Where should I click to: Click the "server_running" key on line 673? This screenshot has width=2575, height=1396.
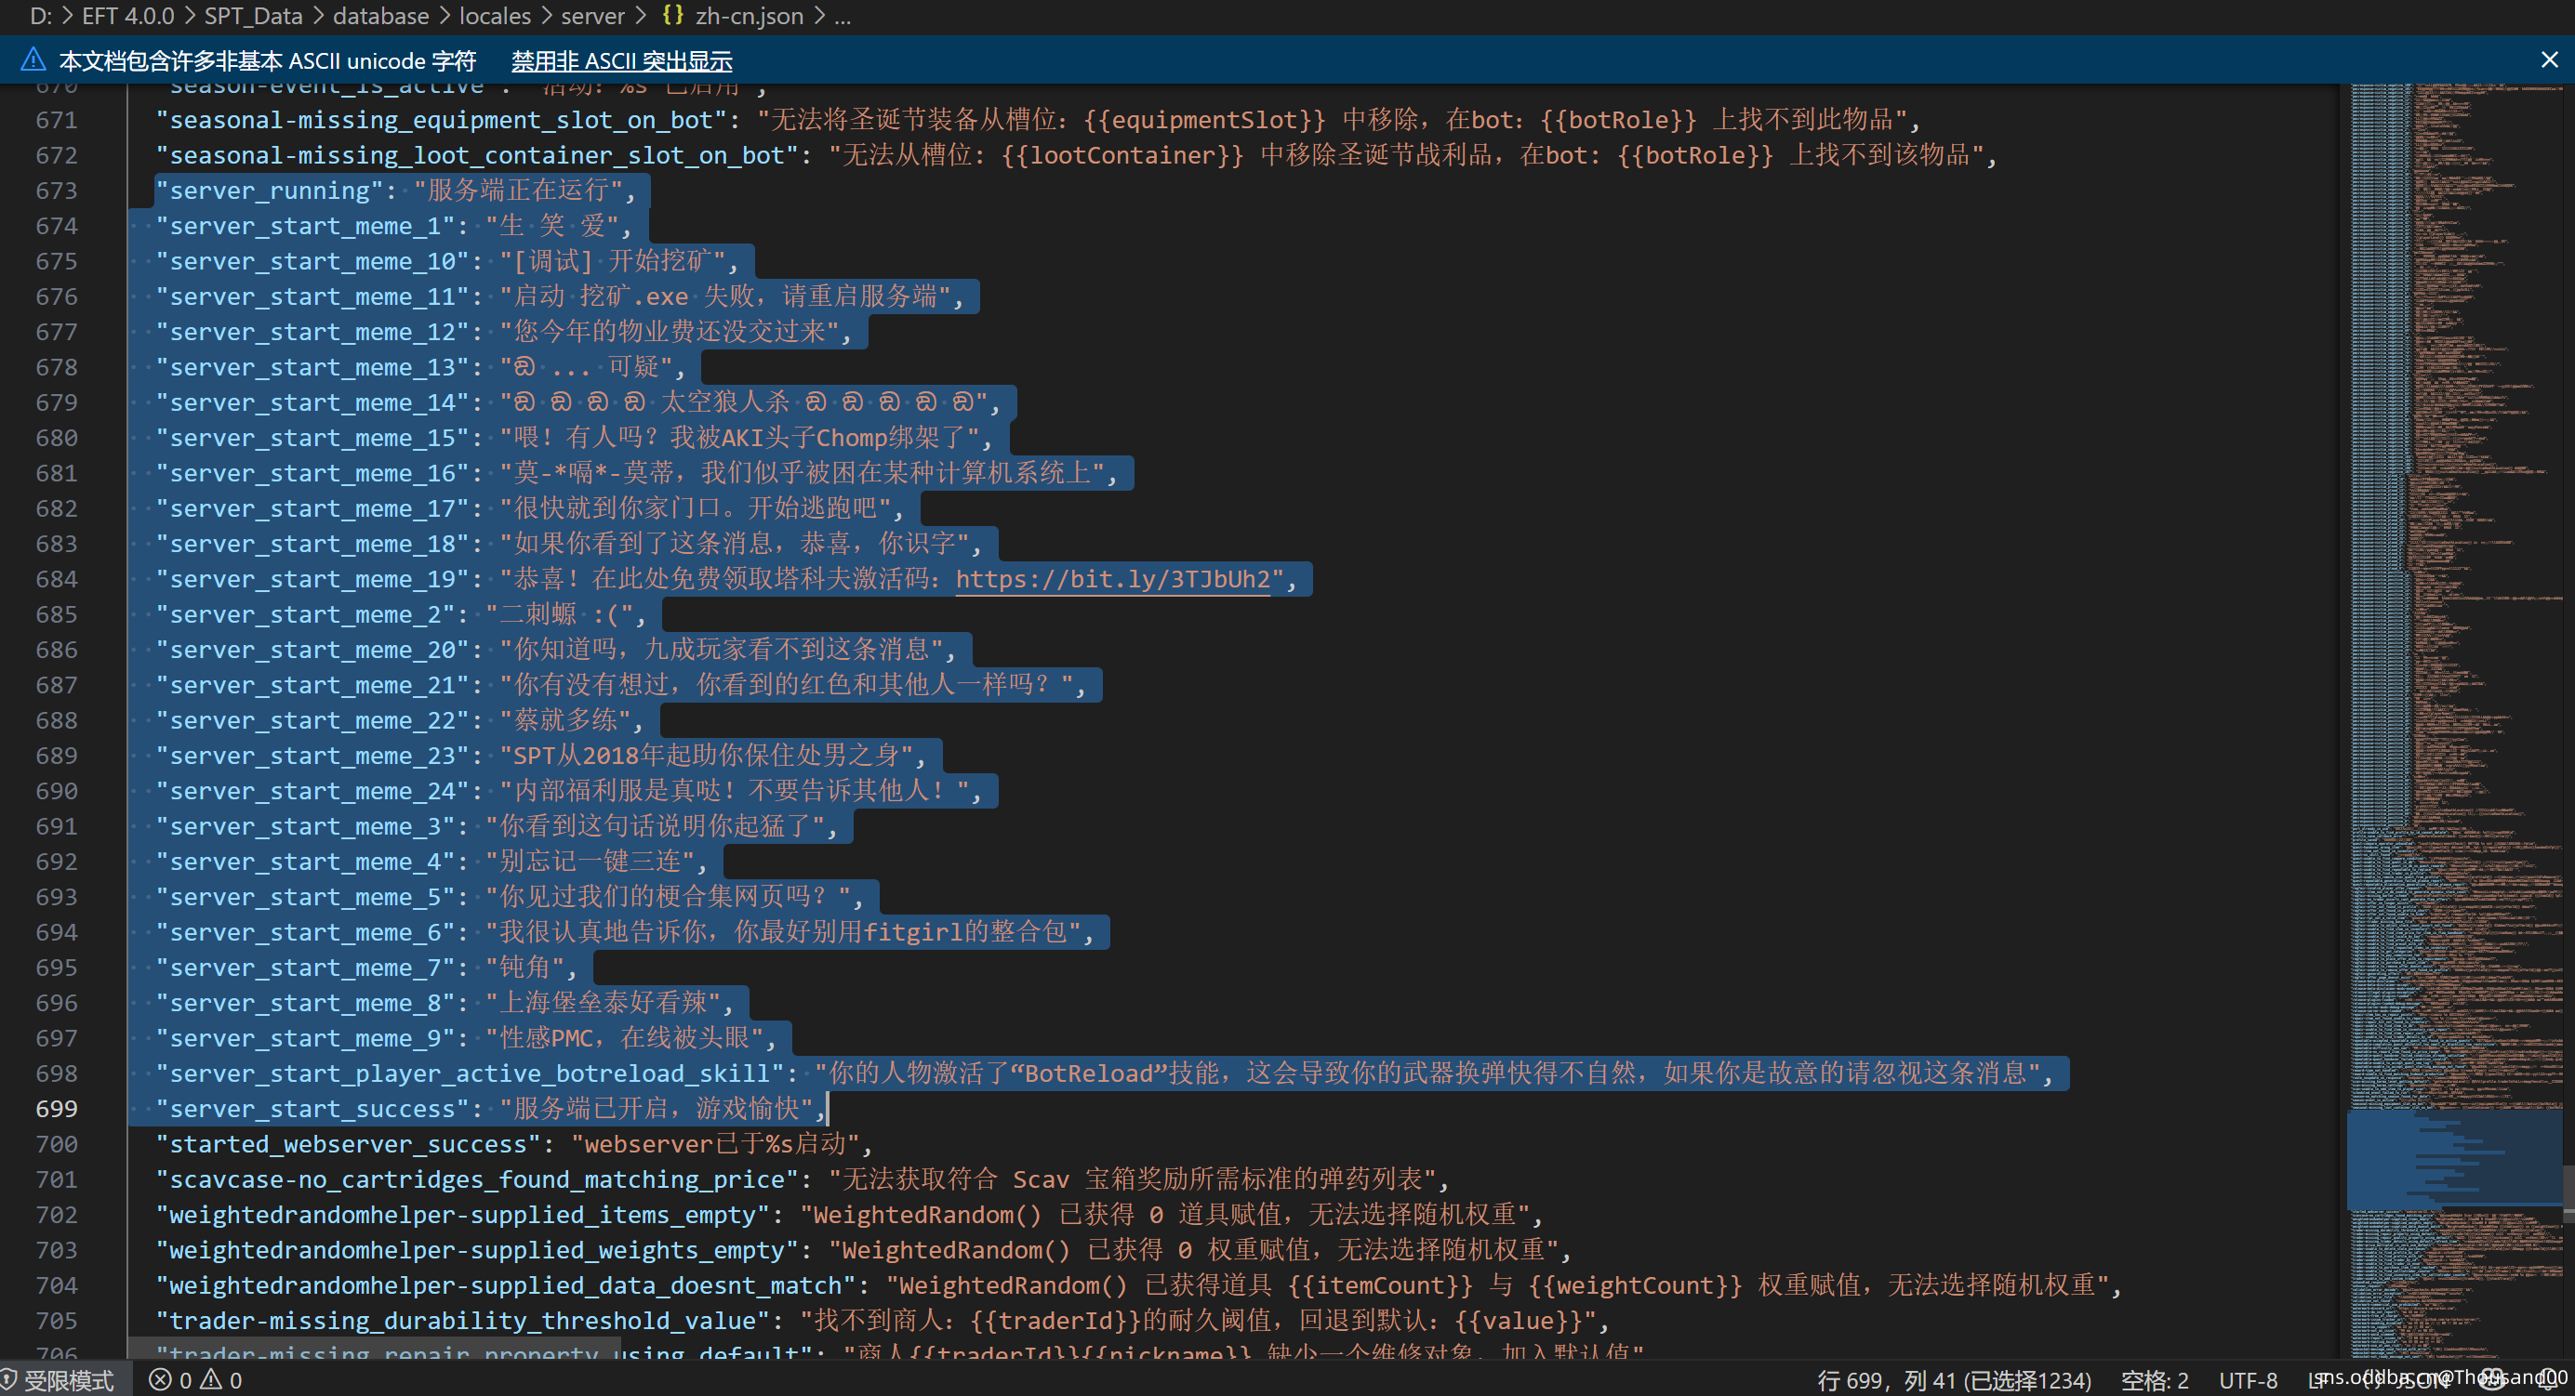pos(270,191)
